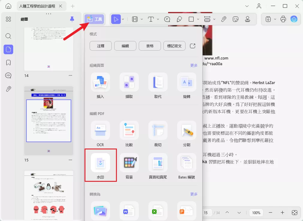This screenshot has height=221, width=303.
Task: Expand the pointer tool dropdown arrow
Action: [123, 19]
